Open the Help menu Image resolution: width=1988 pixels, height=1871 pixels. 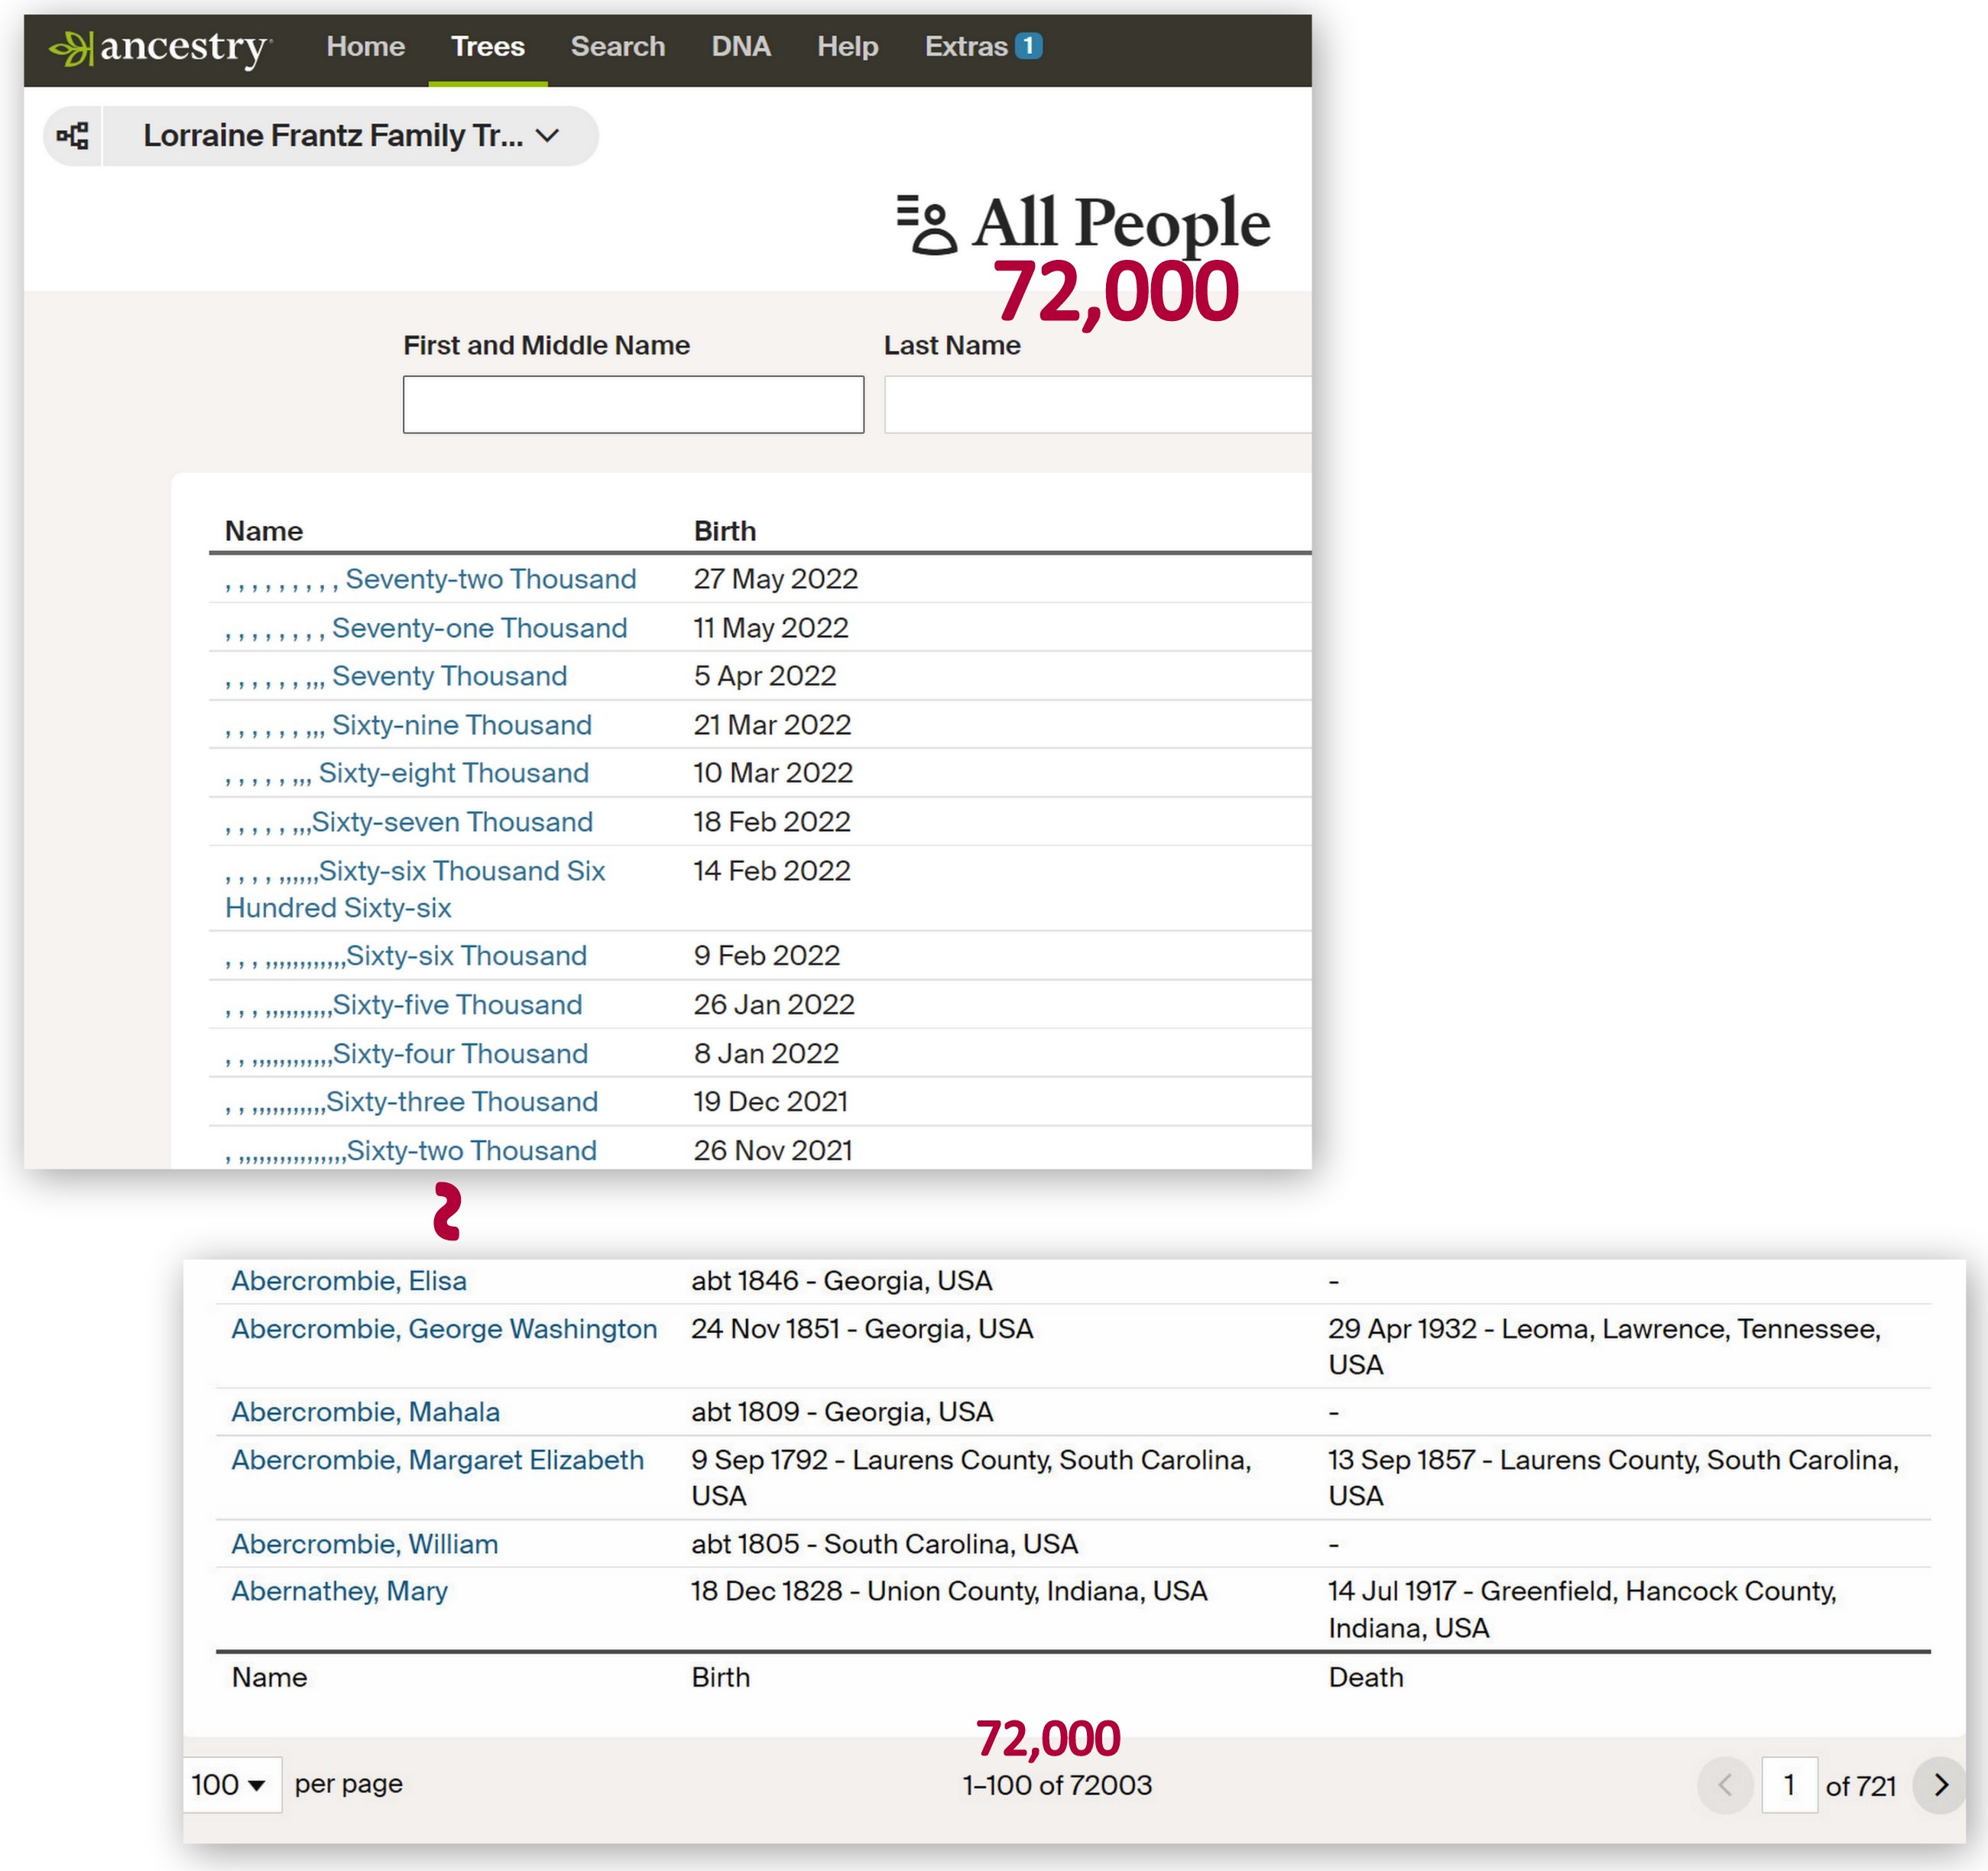[x=847, y=47]
